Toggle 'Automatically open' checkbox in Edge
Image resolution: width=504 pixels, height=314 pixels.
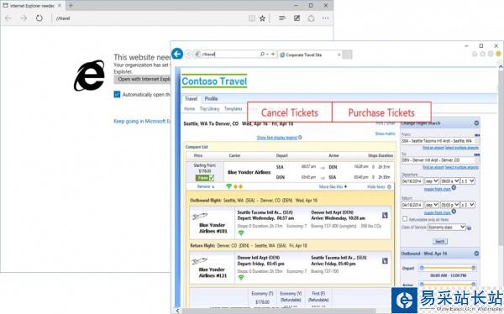117,94
